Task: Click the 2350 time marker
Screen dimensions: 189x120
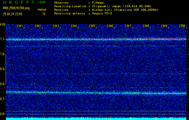Action: (182, 26)
